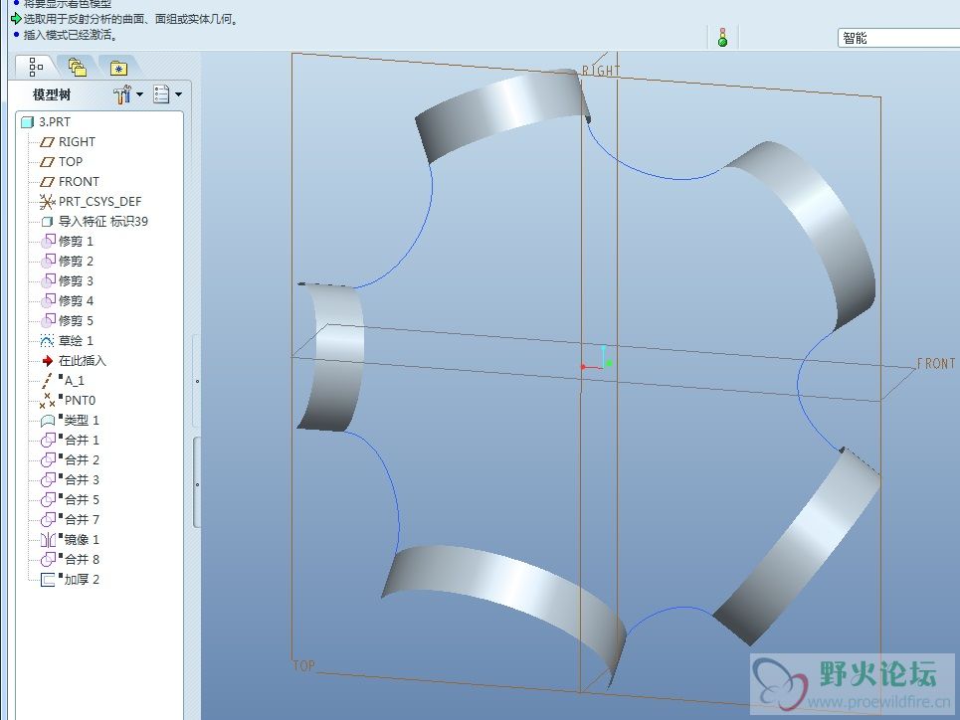Click the trim icon beside 修剪 3

pyautogui.click(x=48, y=281)
